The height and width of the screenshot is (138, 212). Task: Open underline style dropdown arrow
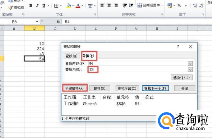tap(48, 6)
